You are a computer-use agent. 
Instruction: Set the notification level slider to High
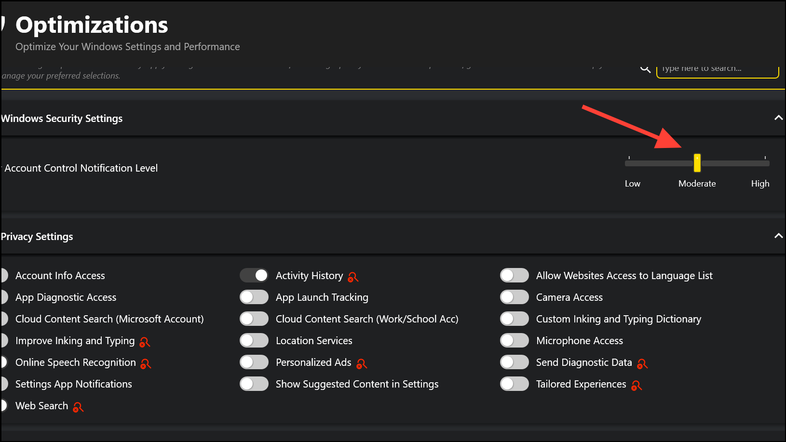[765, 163]
